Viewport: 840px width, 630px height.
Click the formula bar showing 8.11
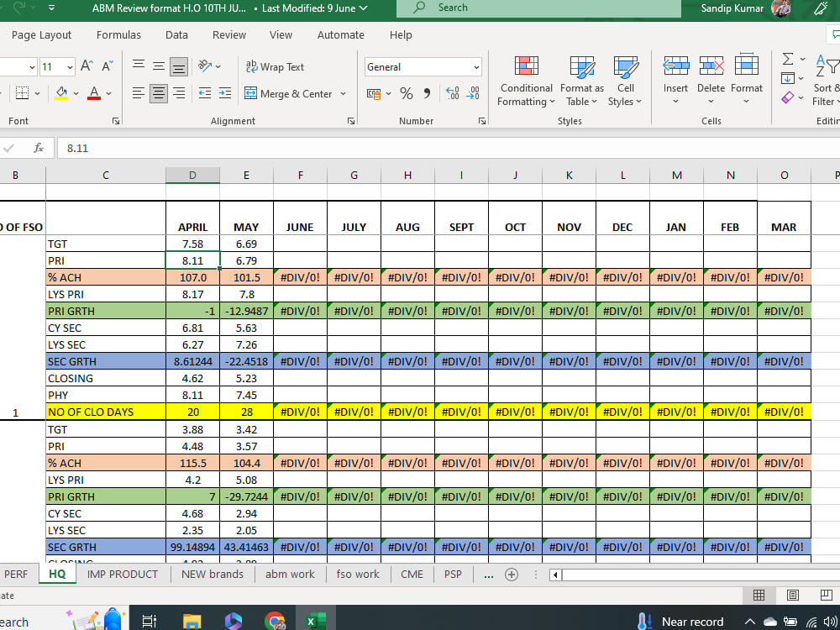coord(448,148)
